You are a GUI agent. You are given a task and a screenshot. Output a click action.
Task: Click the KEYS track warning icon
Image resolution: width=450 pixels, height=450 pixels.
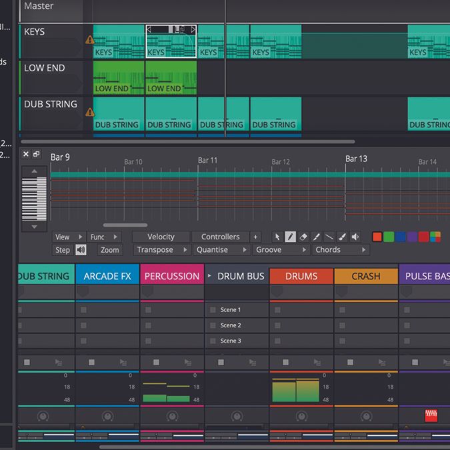(x=89, y=39)
